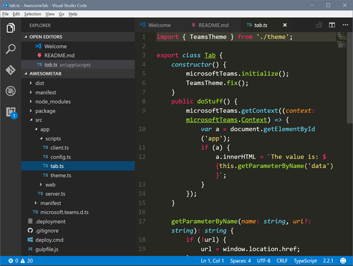Click the VS Code icon beside Welcome in Open Editors
Viewport: 353px width, 266px height.
coord(38,46)
